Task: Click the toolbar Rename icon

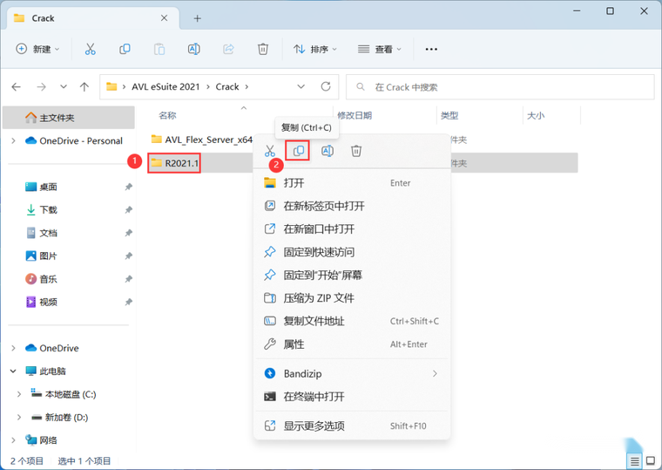Action: (x=193, y=49)
